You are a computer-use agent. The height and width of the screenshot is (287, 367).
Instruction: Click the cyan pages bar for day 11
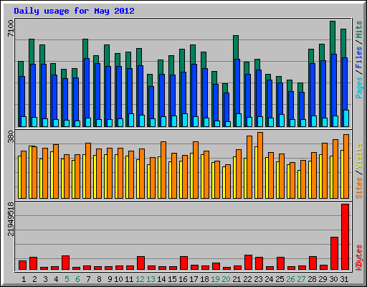point(131,120)
